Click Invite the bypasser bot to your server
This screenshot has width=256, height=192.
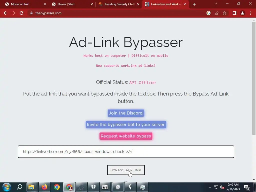click(126, 124)
